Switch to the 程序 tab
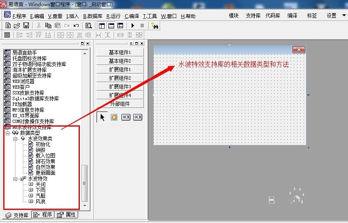The height and width of the screenshot is (223, 348). click(43, 215)
